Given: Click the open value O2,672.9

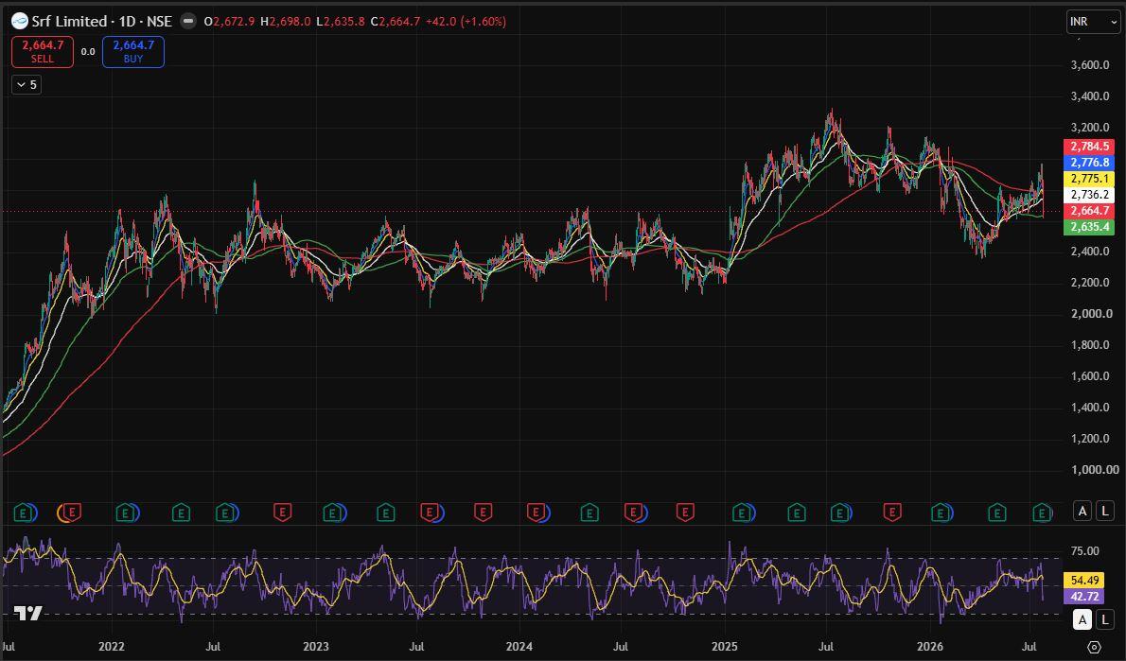Looking at the screenshot, I should tap(229, 22).
